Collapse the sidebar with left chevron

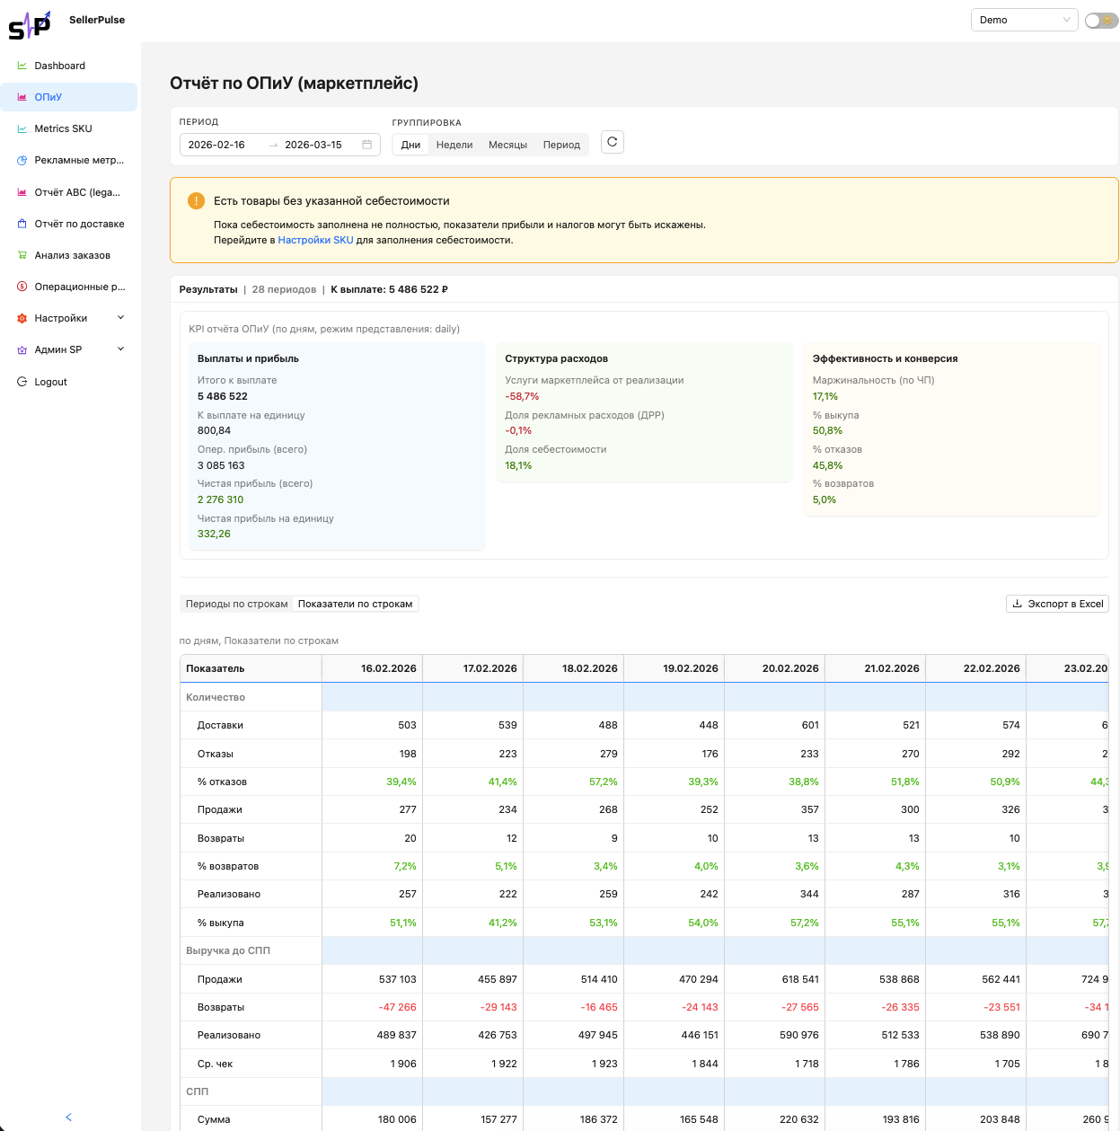click(x=69, y=1117)
